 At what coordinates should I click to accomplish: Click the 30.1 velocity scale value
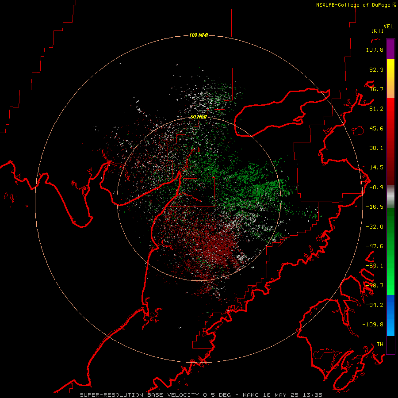(x=376, y=148)
